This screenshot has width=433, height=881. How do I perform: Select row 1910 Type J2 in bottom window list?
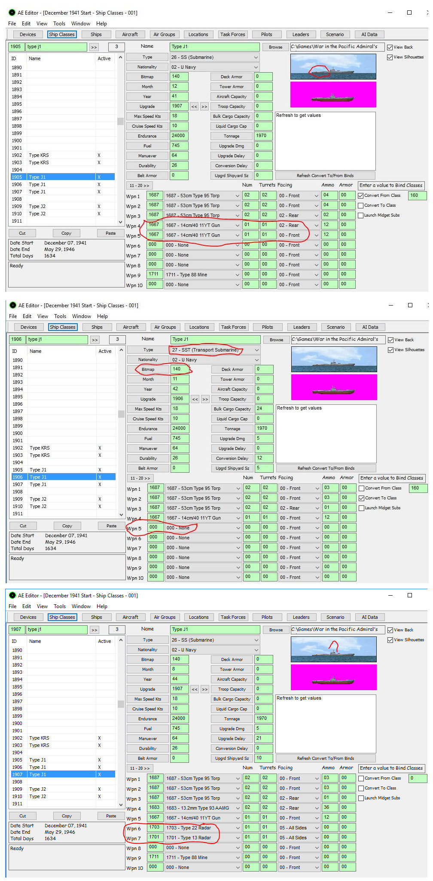[x=63, y=797]
